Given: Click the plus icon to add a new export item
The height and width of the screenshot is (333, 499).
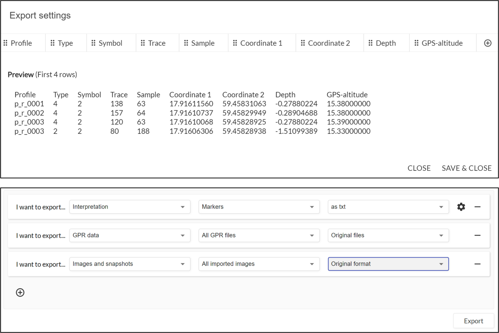Looking at the screenshot, I should point(20,292).
